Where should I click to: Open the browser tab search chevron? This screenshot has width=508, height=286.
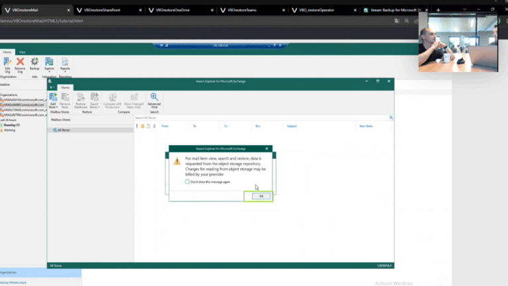click(x=464, y=10)
